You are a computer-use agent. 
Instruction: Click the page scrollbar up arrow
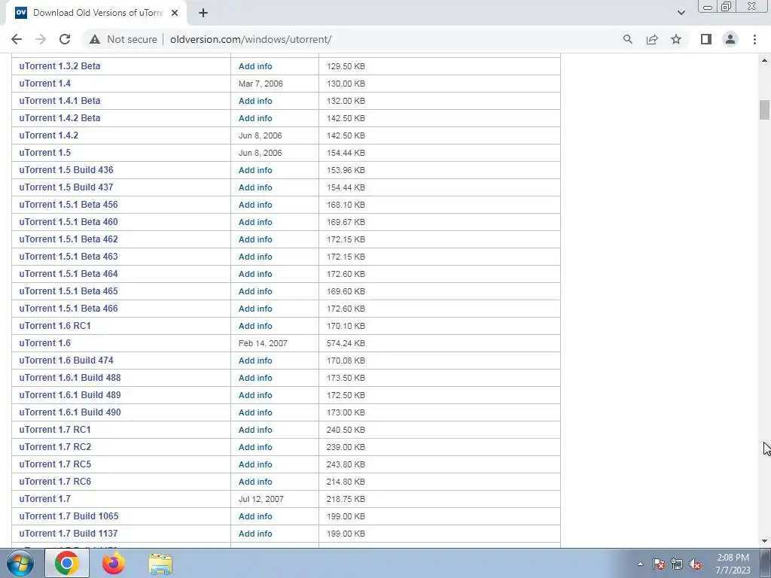(x=764, y=60)
